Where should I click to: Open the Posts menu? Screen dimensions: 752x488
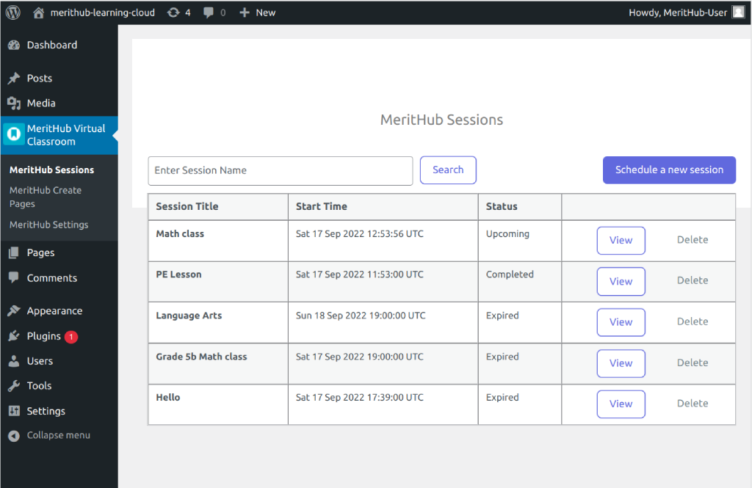(x=40, y=78)
